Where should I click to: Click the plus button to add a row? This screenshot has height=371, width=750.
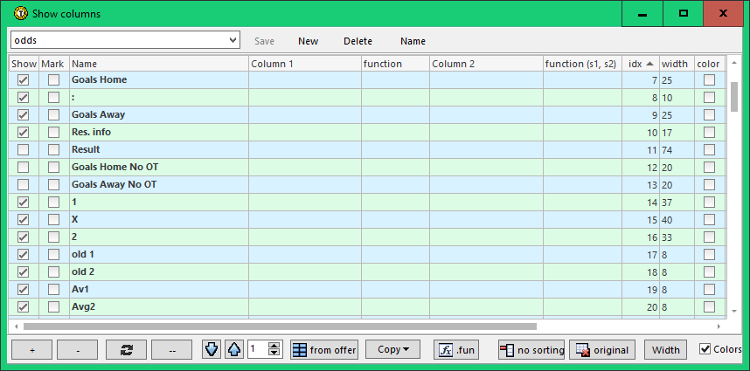tap(32, 350)
